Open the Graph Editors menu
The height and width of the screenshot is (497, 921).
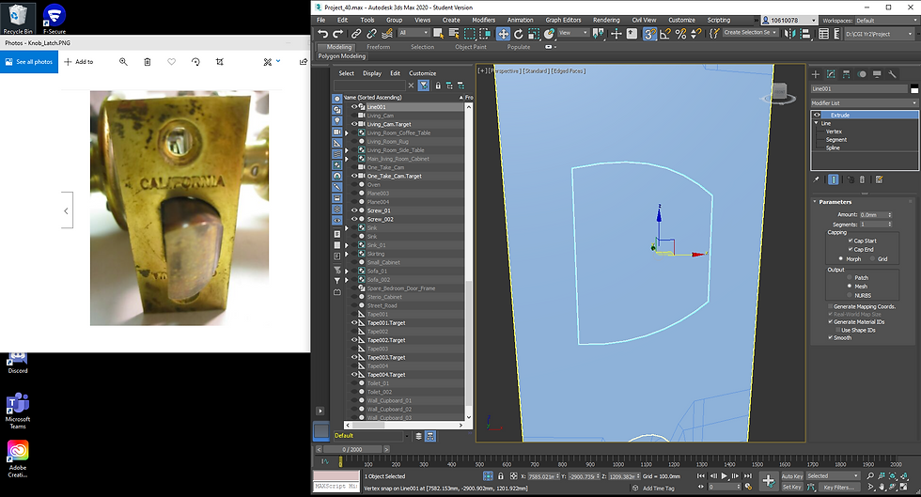tap(563, 20)
